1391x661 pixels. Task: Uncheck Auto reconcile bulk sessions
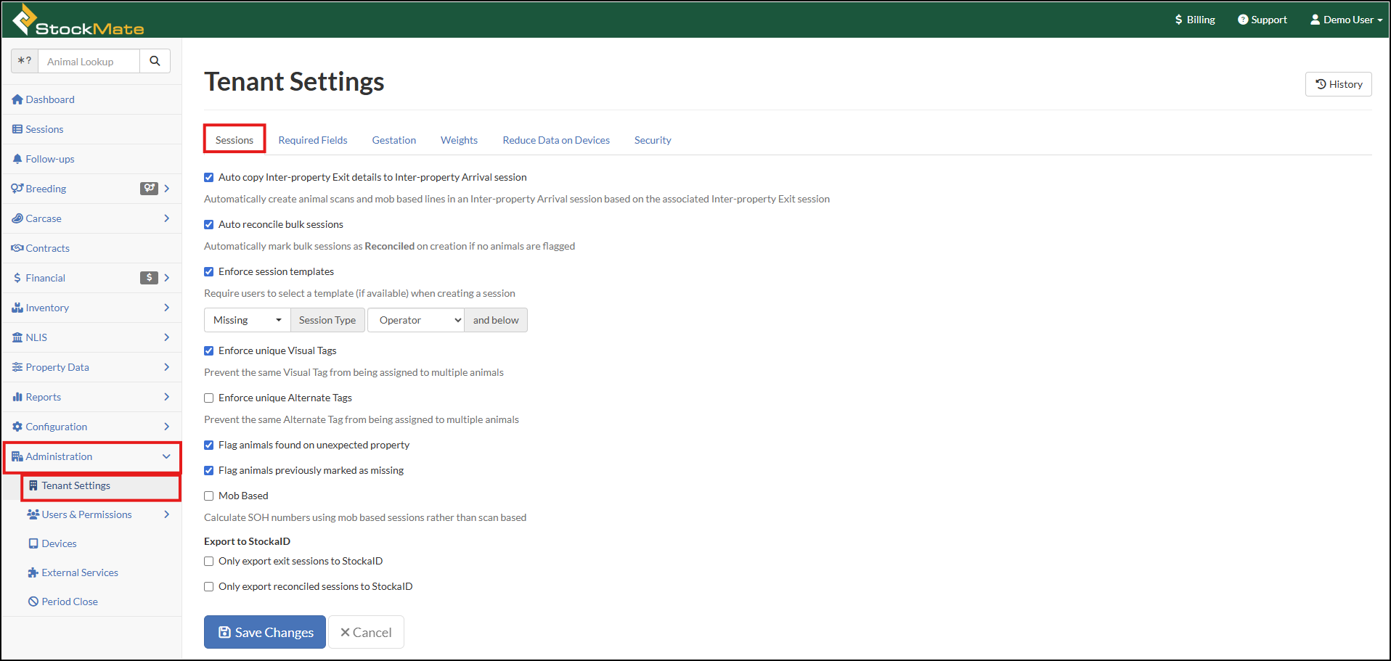[209, 225]
